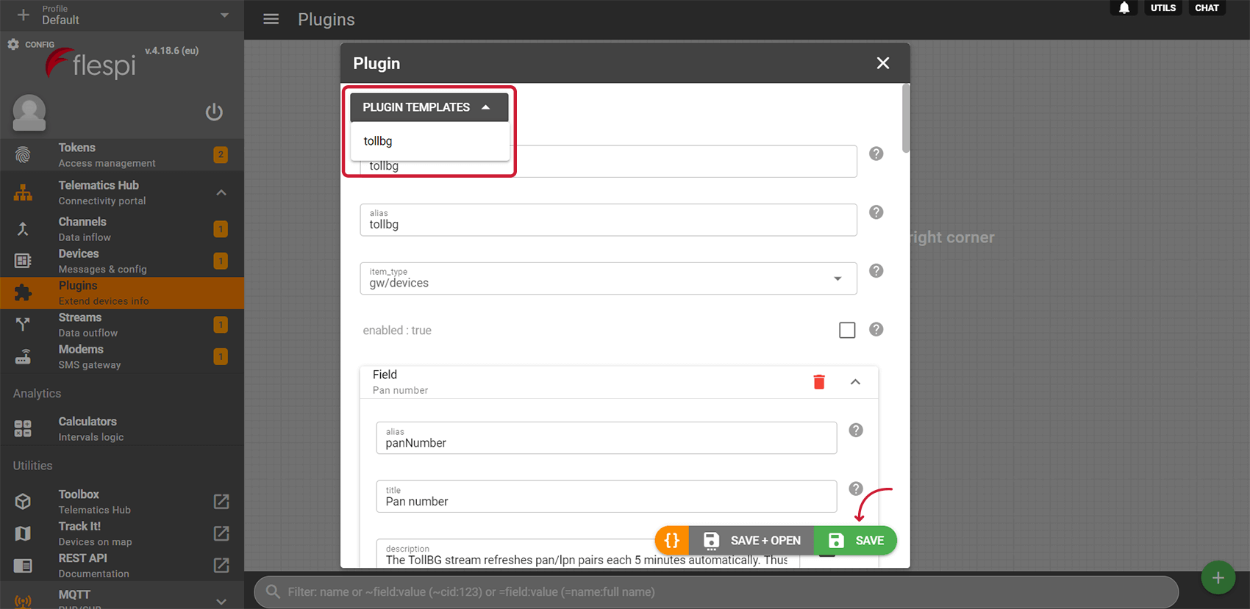This screenshot has height=609, width=1250.
Task: Click help icon beside panNumber alias
Action: [856, 430]
